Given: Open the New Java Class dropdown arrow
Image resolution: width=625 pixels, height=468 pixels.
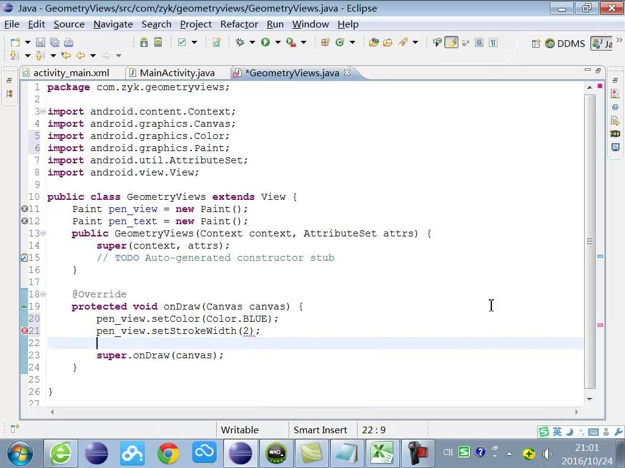Looking at the screenshot, I should (x=352, y=42).
